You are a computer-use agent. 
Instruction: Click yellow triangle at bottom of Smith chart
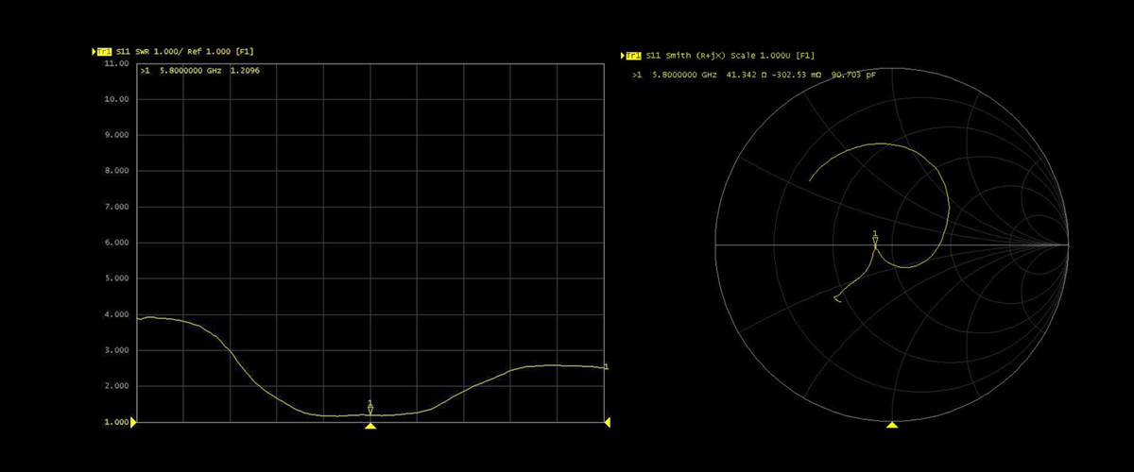pos(892,426)
